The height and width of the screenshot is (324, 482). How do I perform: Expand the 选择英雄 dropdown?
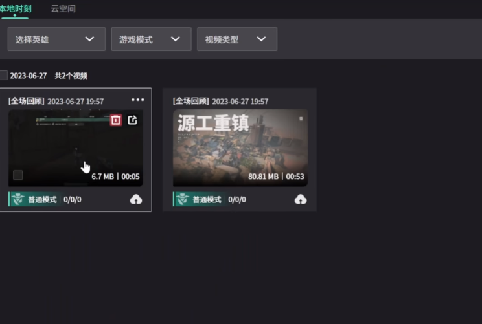pos(56,39)
